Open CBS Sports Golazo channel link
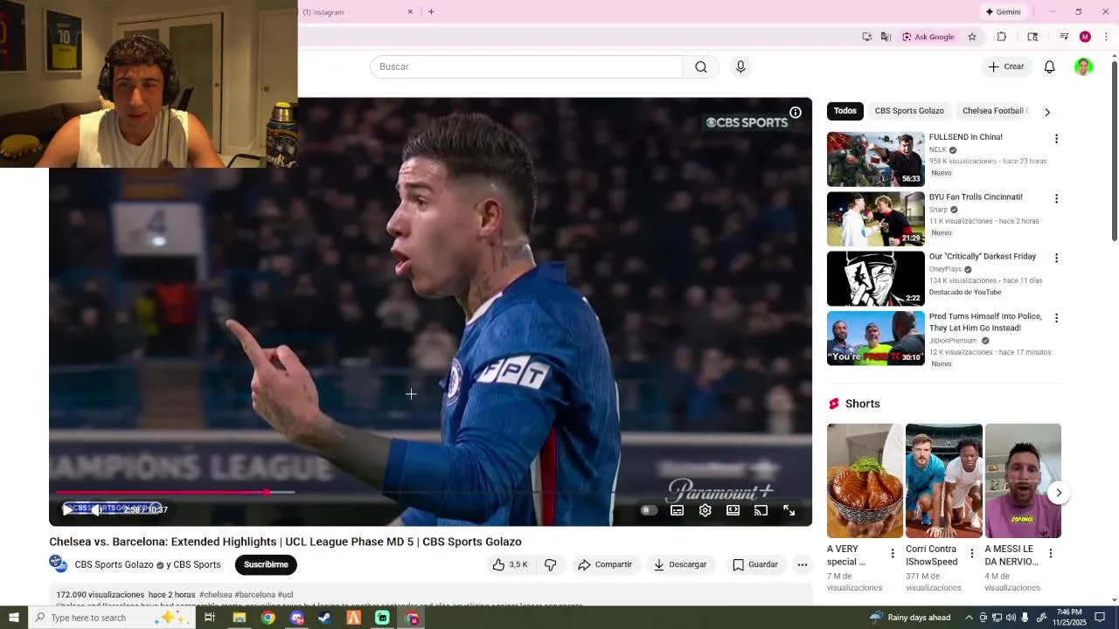 (x=114, y=564)
